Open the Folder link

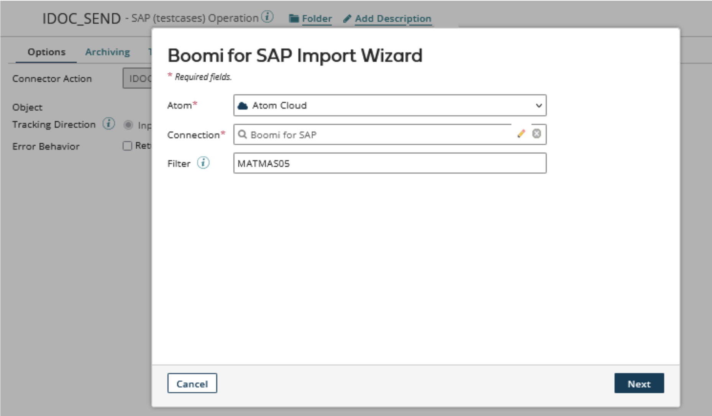tap(317, 18)
